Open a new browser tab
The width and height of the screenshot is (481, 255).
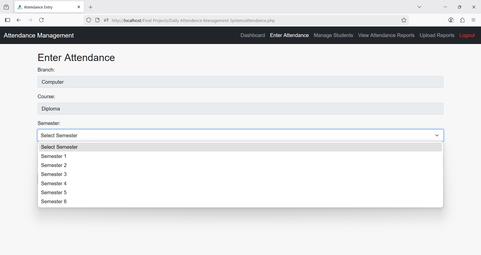click(91, 7)
